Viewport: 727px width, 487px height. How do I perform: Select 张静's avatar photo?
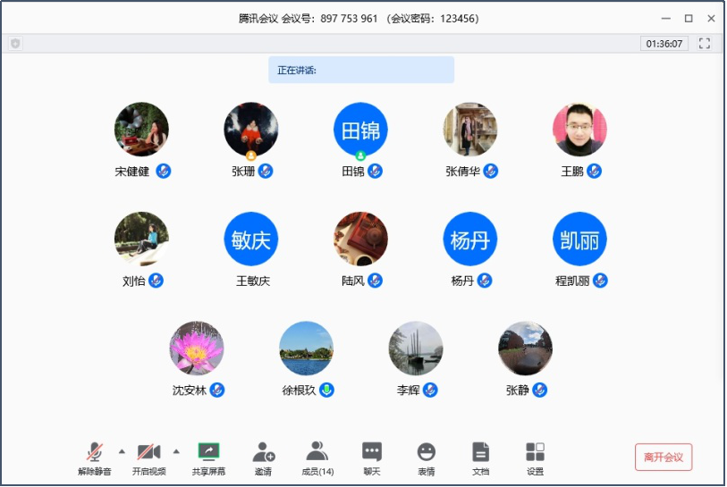pyautogui.click(x=525, y=348)
